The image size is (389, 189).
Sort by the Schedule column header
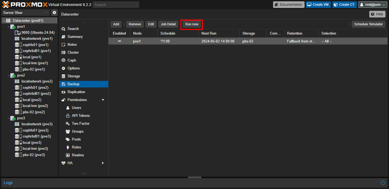click(178, 33)
